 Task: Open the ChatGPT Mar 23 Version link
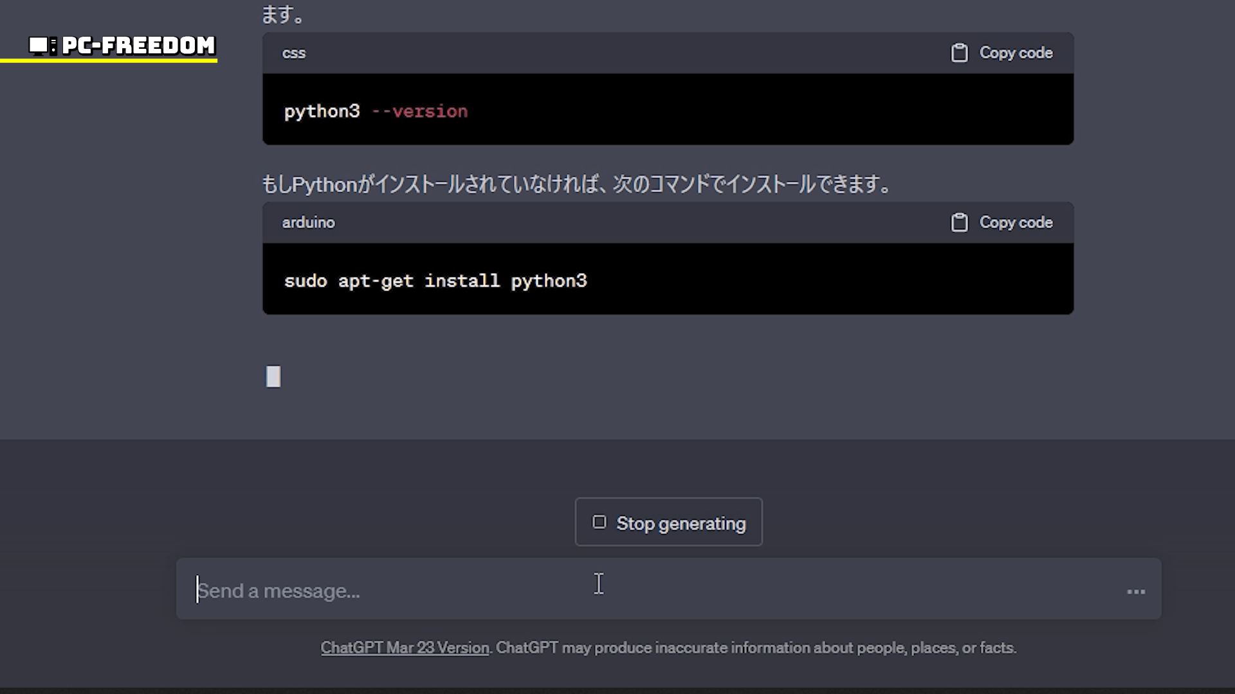pos(405,648)
